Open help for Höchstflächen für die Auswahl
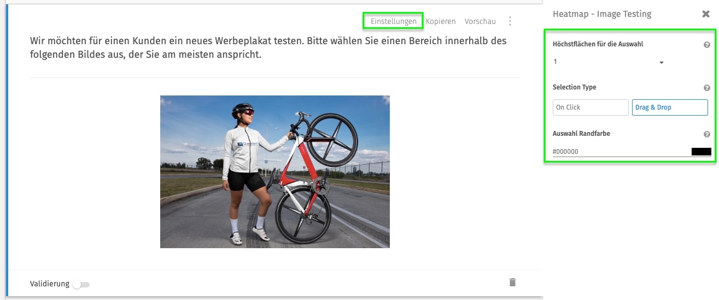This screenshot has width=719, height=300. coord(706,45)
